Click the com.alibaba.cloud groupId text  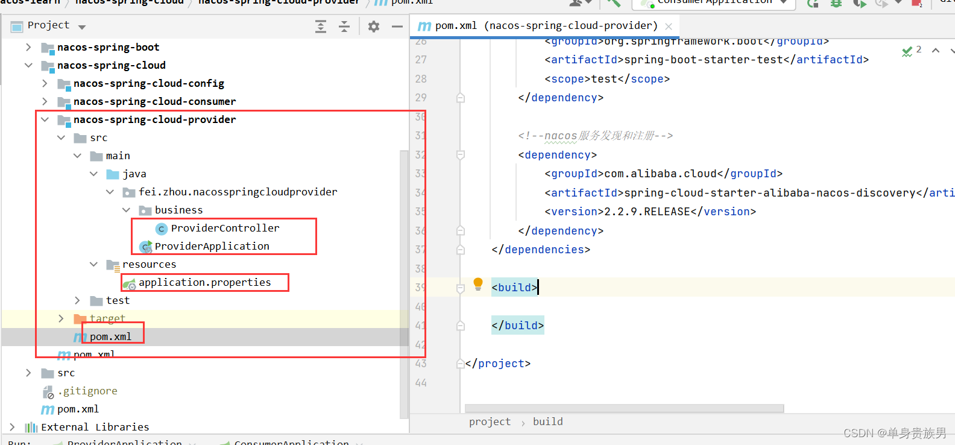point(661,174)
